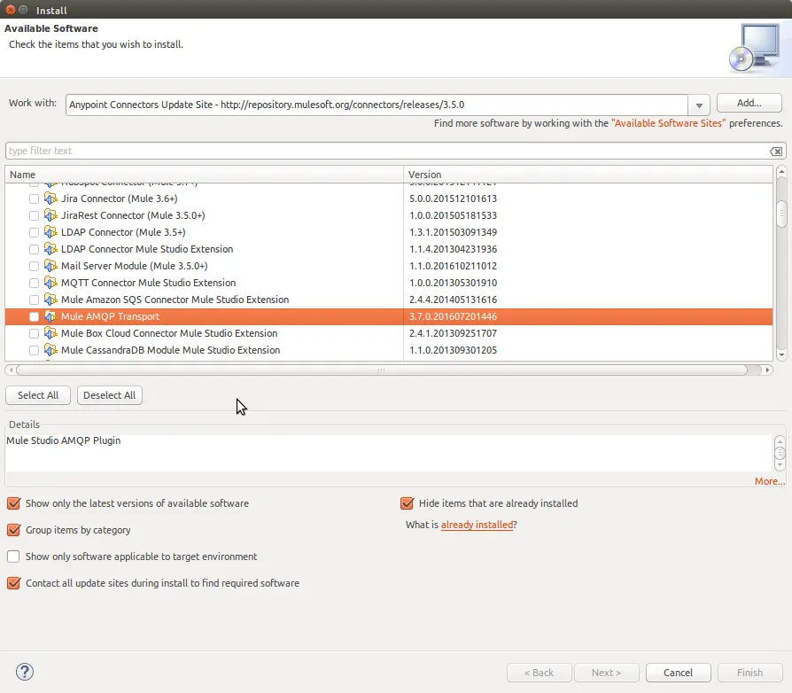Click the Deselect All button
Screen dimensions: 792x693
(110, 395)
